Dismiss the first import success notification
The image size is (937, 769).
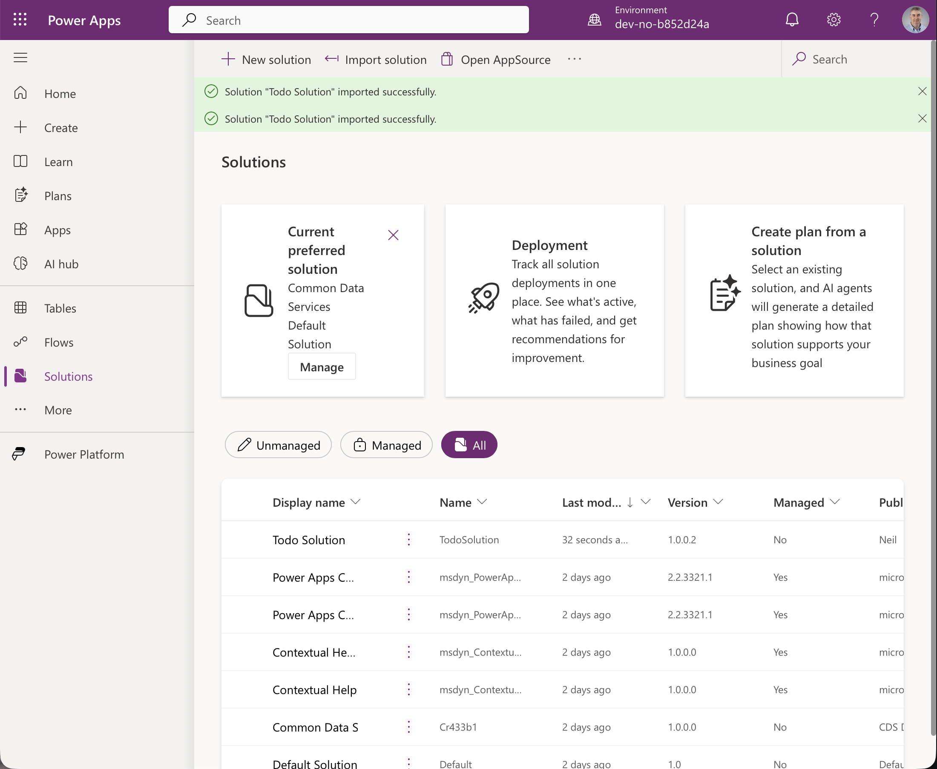[922, 91]
